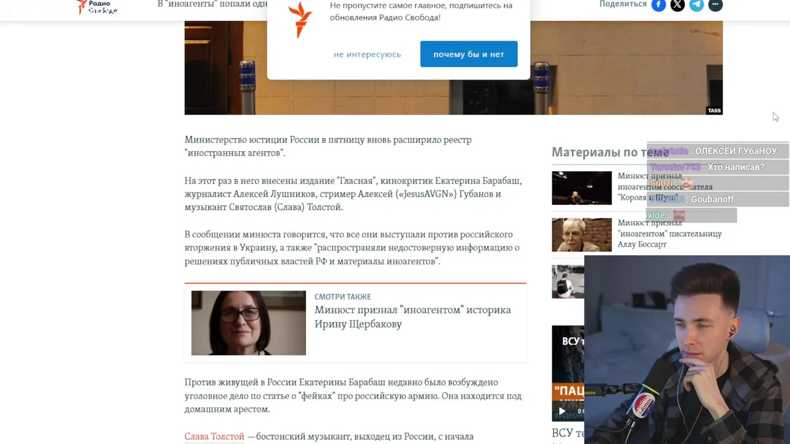Share article via Telegram icon
The width and height of the screenshot is (790, 444).
click(x=697, y=5)
